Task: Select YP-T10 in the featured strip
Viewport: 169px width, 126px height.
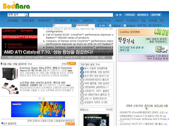Action: (28, 58)
